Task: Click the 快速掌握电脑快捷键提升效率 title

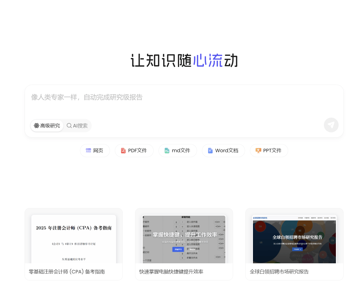Action: [171, 272]
